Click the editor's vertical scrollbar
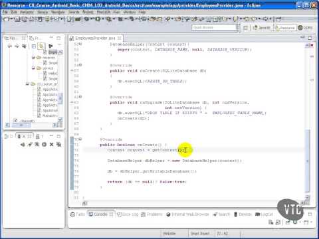Screen dimensions: 319x239 coord(307,160)
